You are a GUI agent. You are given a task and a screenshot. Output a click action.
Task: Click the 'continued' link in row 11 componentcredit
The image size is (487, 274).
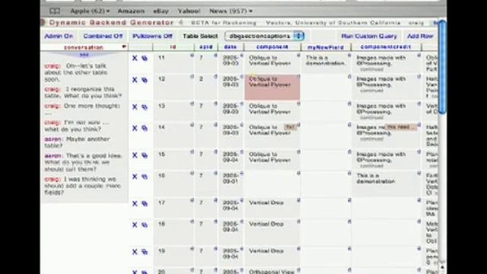click(x=371, y=69)
